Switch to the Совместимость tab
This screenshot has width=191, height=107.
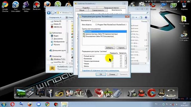tap(98, 10)
